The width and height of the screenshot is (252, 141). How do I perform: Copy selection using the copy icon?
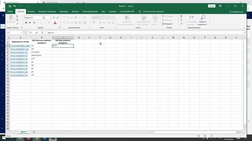point(17,20)
